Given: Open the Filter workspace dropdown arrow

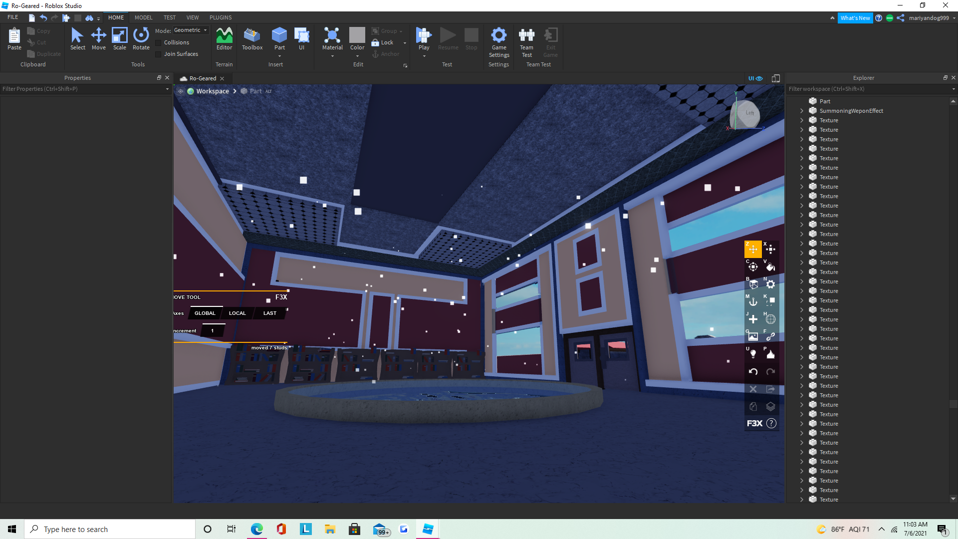Looking at the screenshot, I should click(x=954, y=89).
